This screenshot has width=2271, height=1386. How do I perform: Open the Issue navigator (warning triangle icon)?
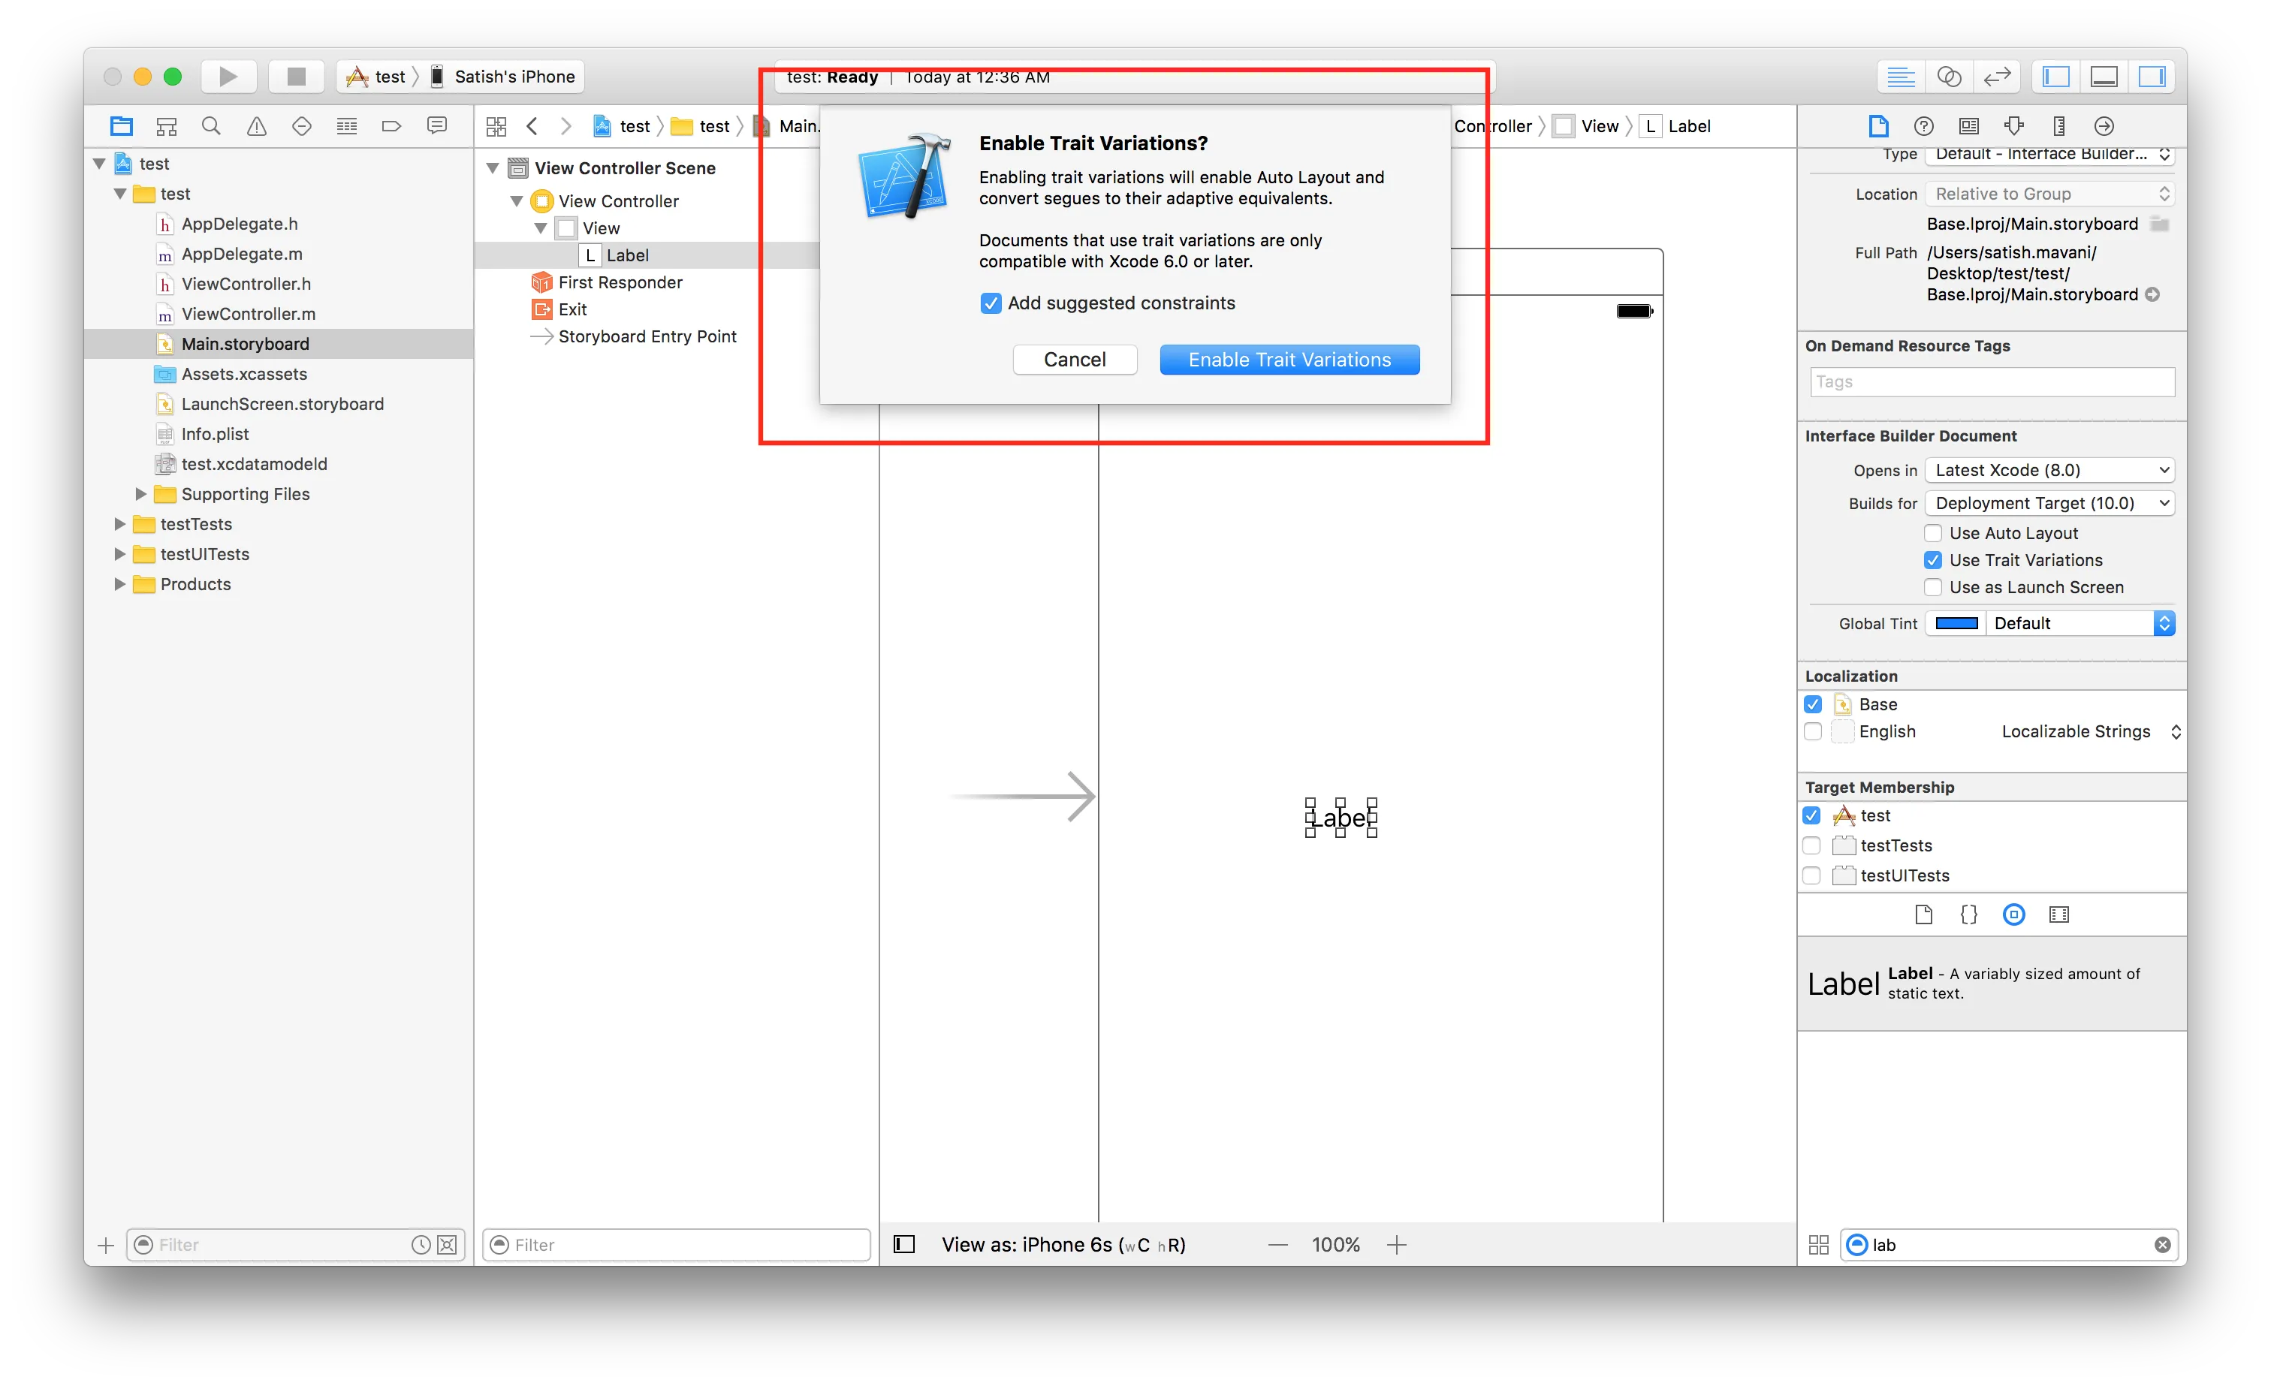pos(256,126)
